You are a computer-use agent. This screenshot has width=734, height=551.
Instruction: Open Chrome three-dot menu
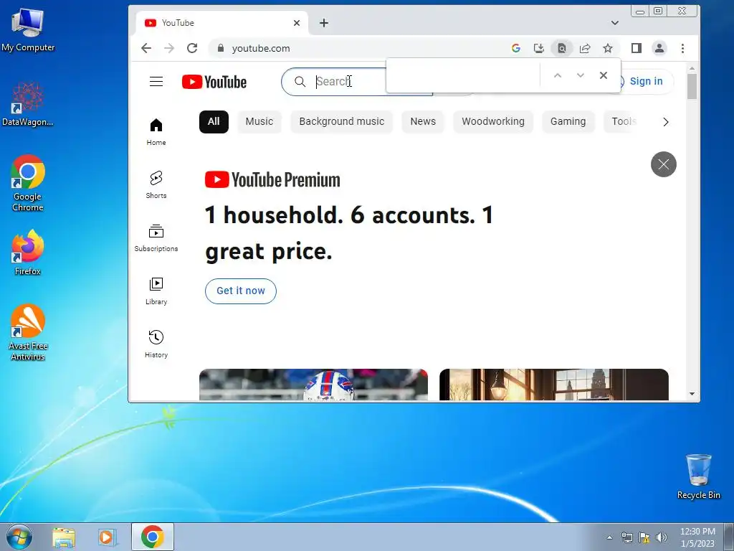[682, 48]
